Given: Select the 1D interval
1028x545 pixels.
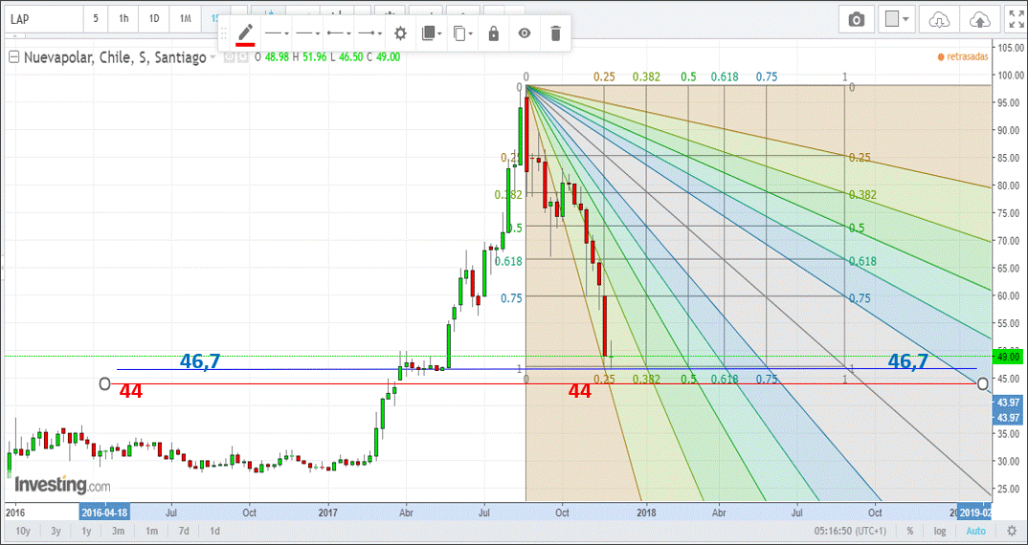Looking at the screenshot, I should pos(154,19).
